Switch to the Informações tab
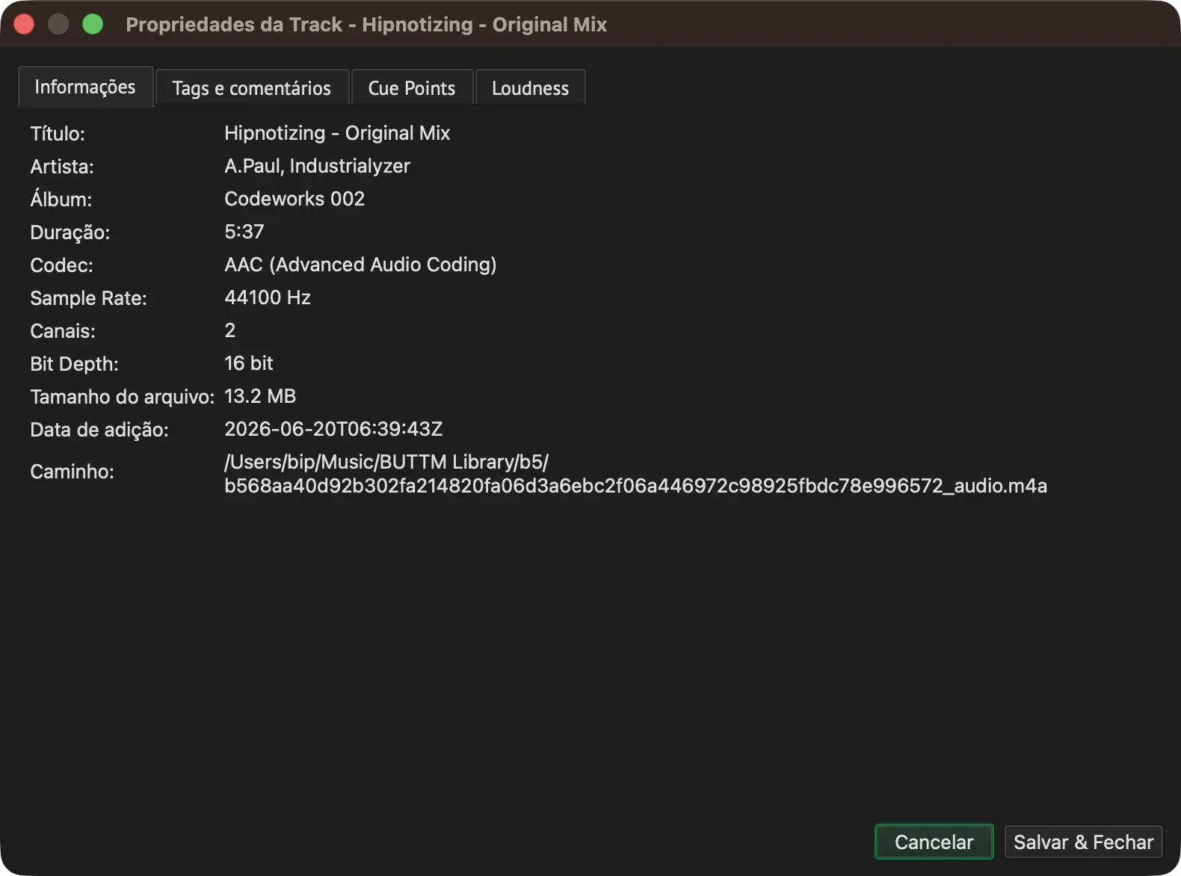This screenshot has width=1181, height=876. pyautogui.click(x=85, y=87)
